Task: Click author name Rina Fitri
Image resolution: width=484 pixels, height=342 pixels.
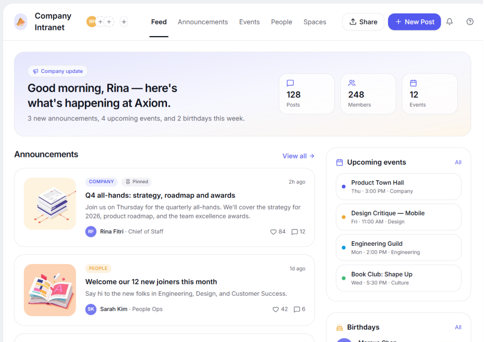Action: click(112, 232)
